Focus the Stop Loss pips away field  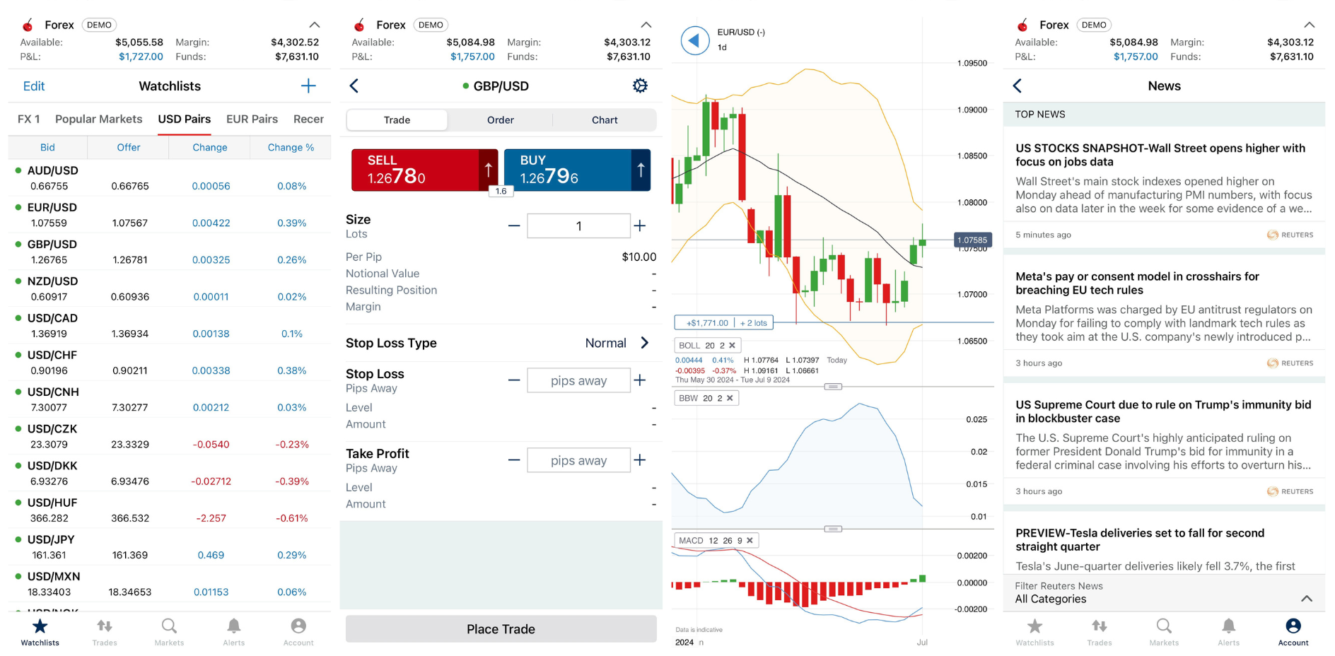pyautogui.click(x=578, y=380)
